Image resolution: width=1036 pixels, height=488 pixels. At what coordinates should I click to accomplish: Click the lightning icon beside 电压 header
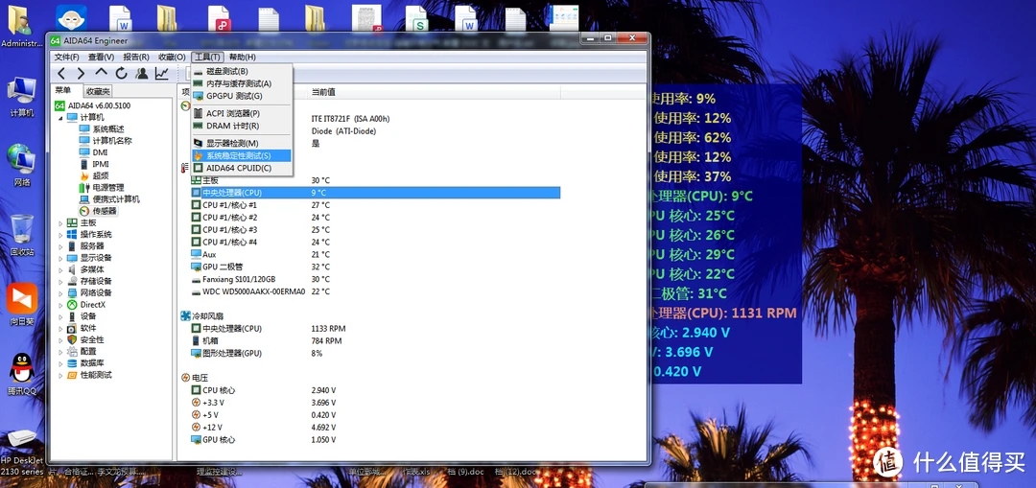pos(186,378)
